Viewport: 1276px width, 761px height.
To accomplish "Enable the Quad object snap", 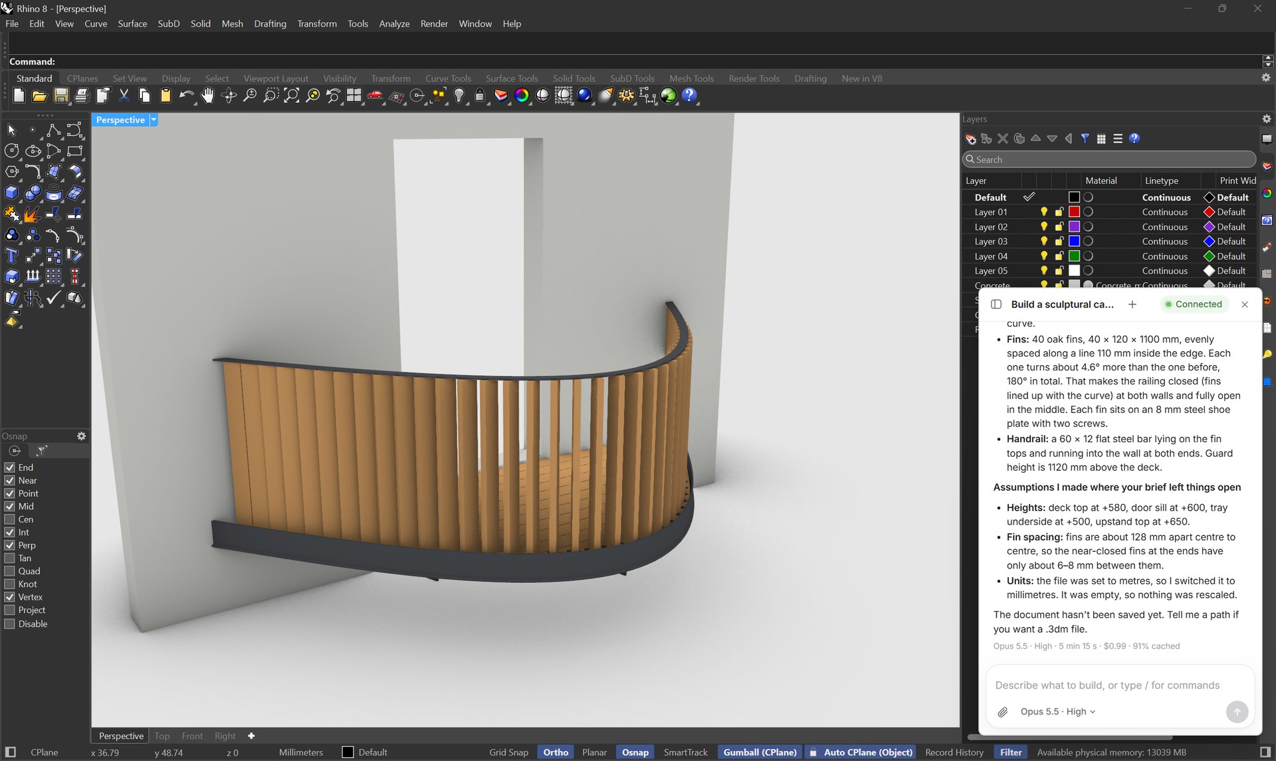I will (x=9, y=571).
